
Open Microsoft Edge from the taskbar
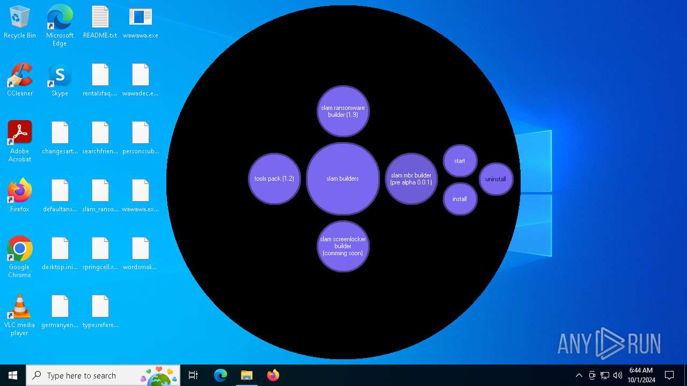coord(221,375)
